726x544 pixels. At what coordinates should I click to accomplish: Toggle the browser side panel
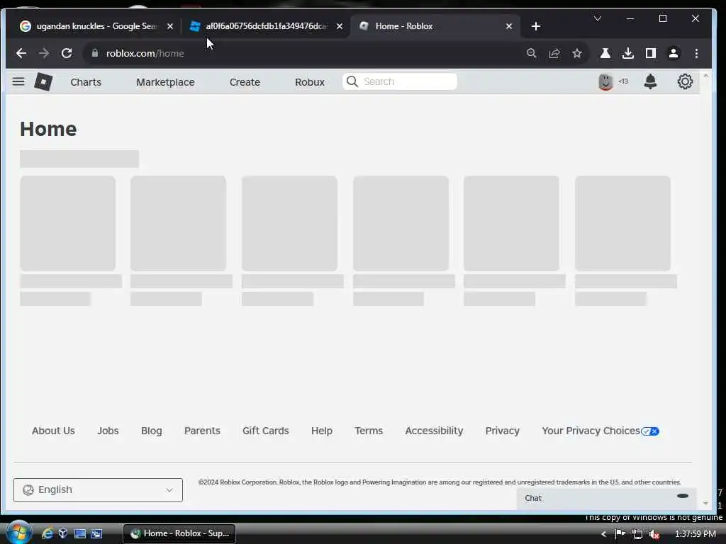coord(651,53)
